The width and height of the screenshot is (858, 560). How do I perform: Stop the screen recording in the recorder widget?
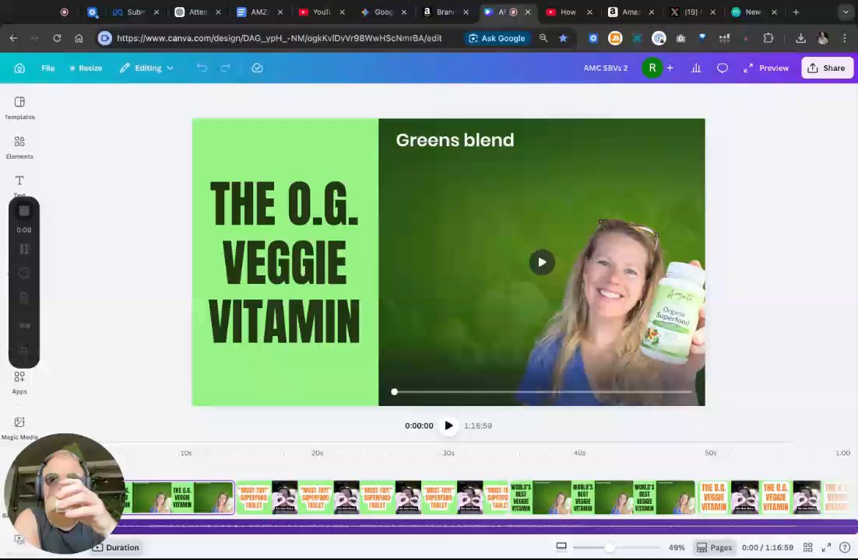click(24, 211)
